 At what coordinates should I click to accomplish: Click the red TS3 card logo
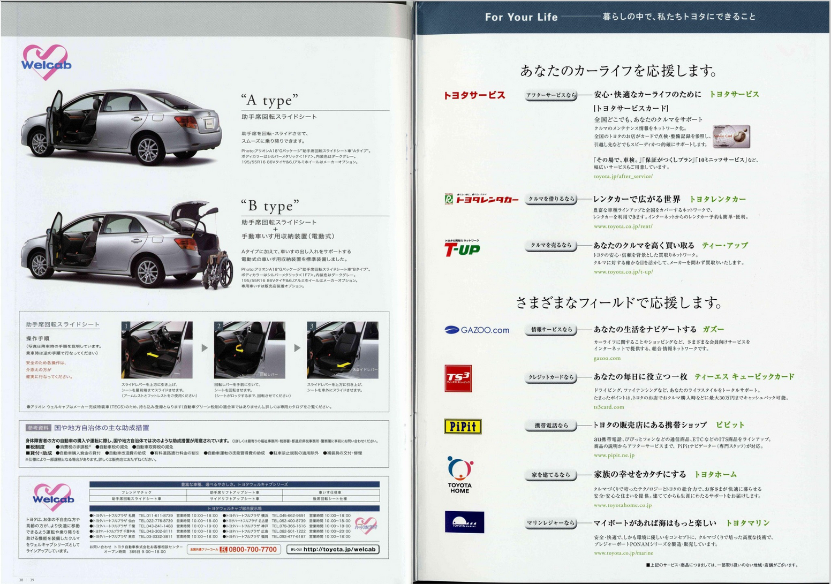click(x=458, y=378)
